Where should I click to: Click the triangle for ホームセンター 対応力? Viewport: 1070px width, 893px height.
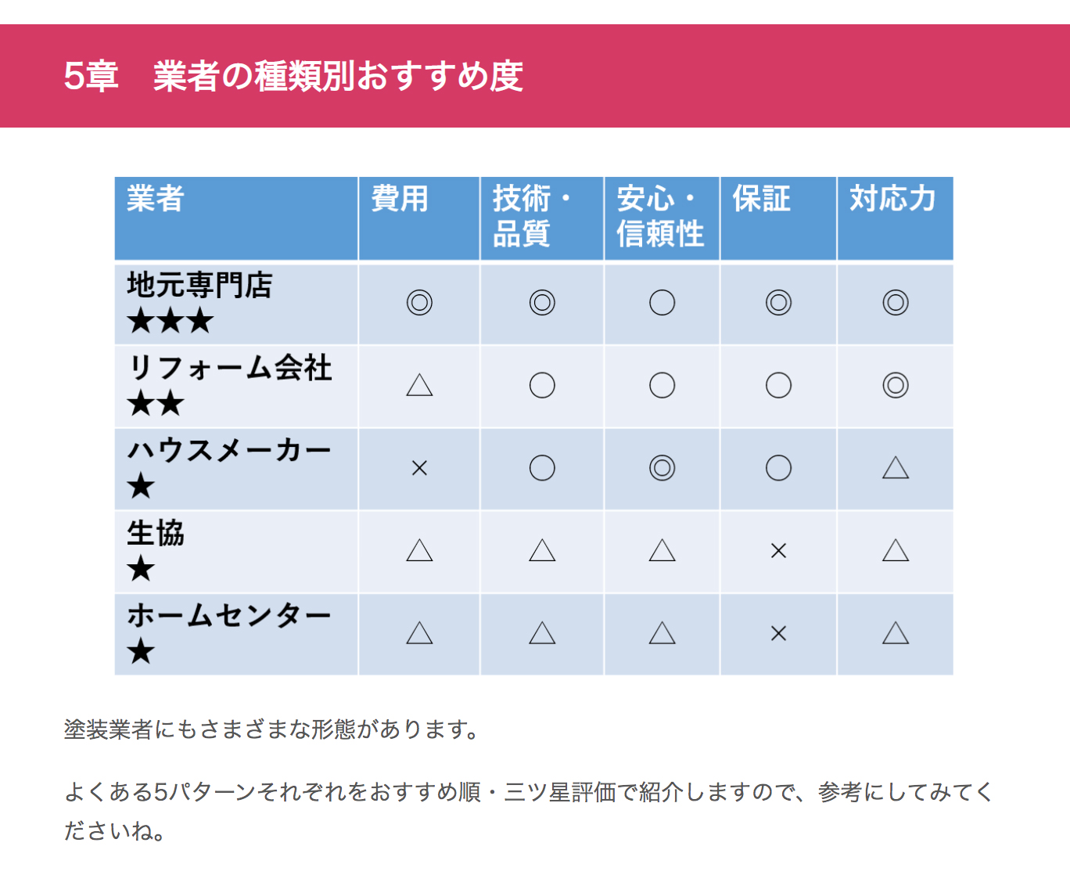[896, 633]
